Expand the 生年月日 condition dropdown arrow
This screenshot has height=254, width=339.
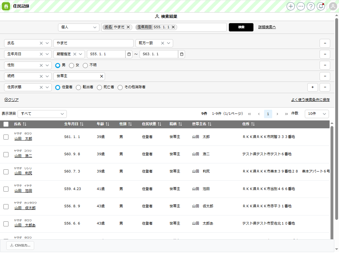pyautogui.click(x=47, y=54)
